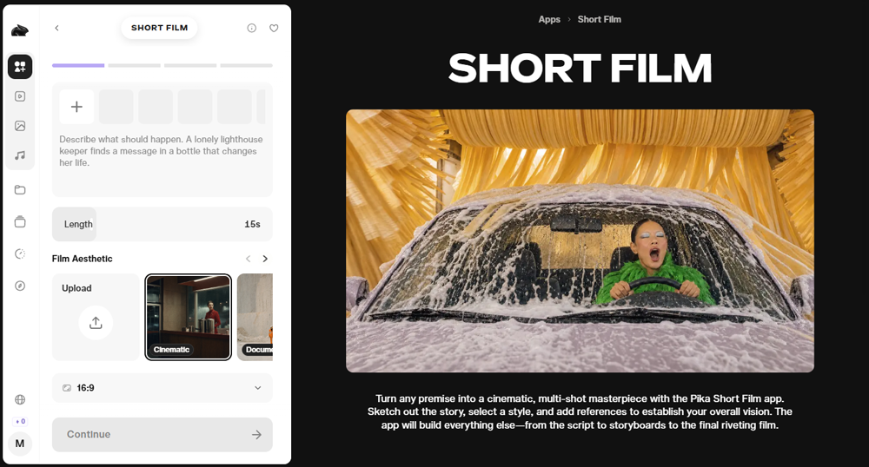Select the Cinematic aesthetic thumbnail

pos(189,317)
